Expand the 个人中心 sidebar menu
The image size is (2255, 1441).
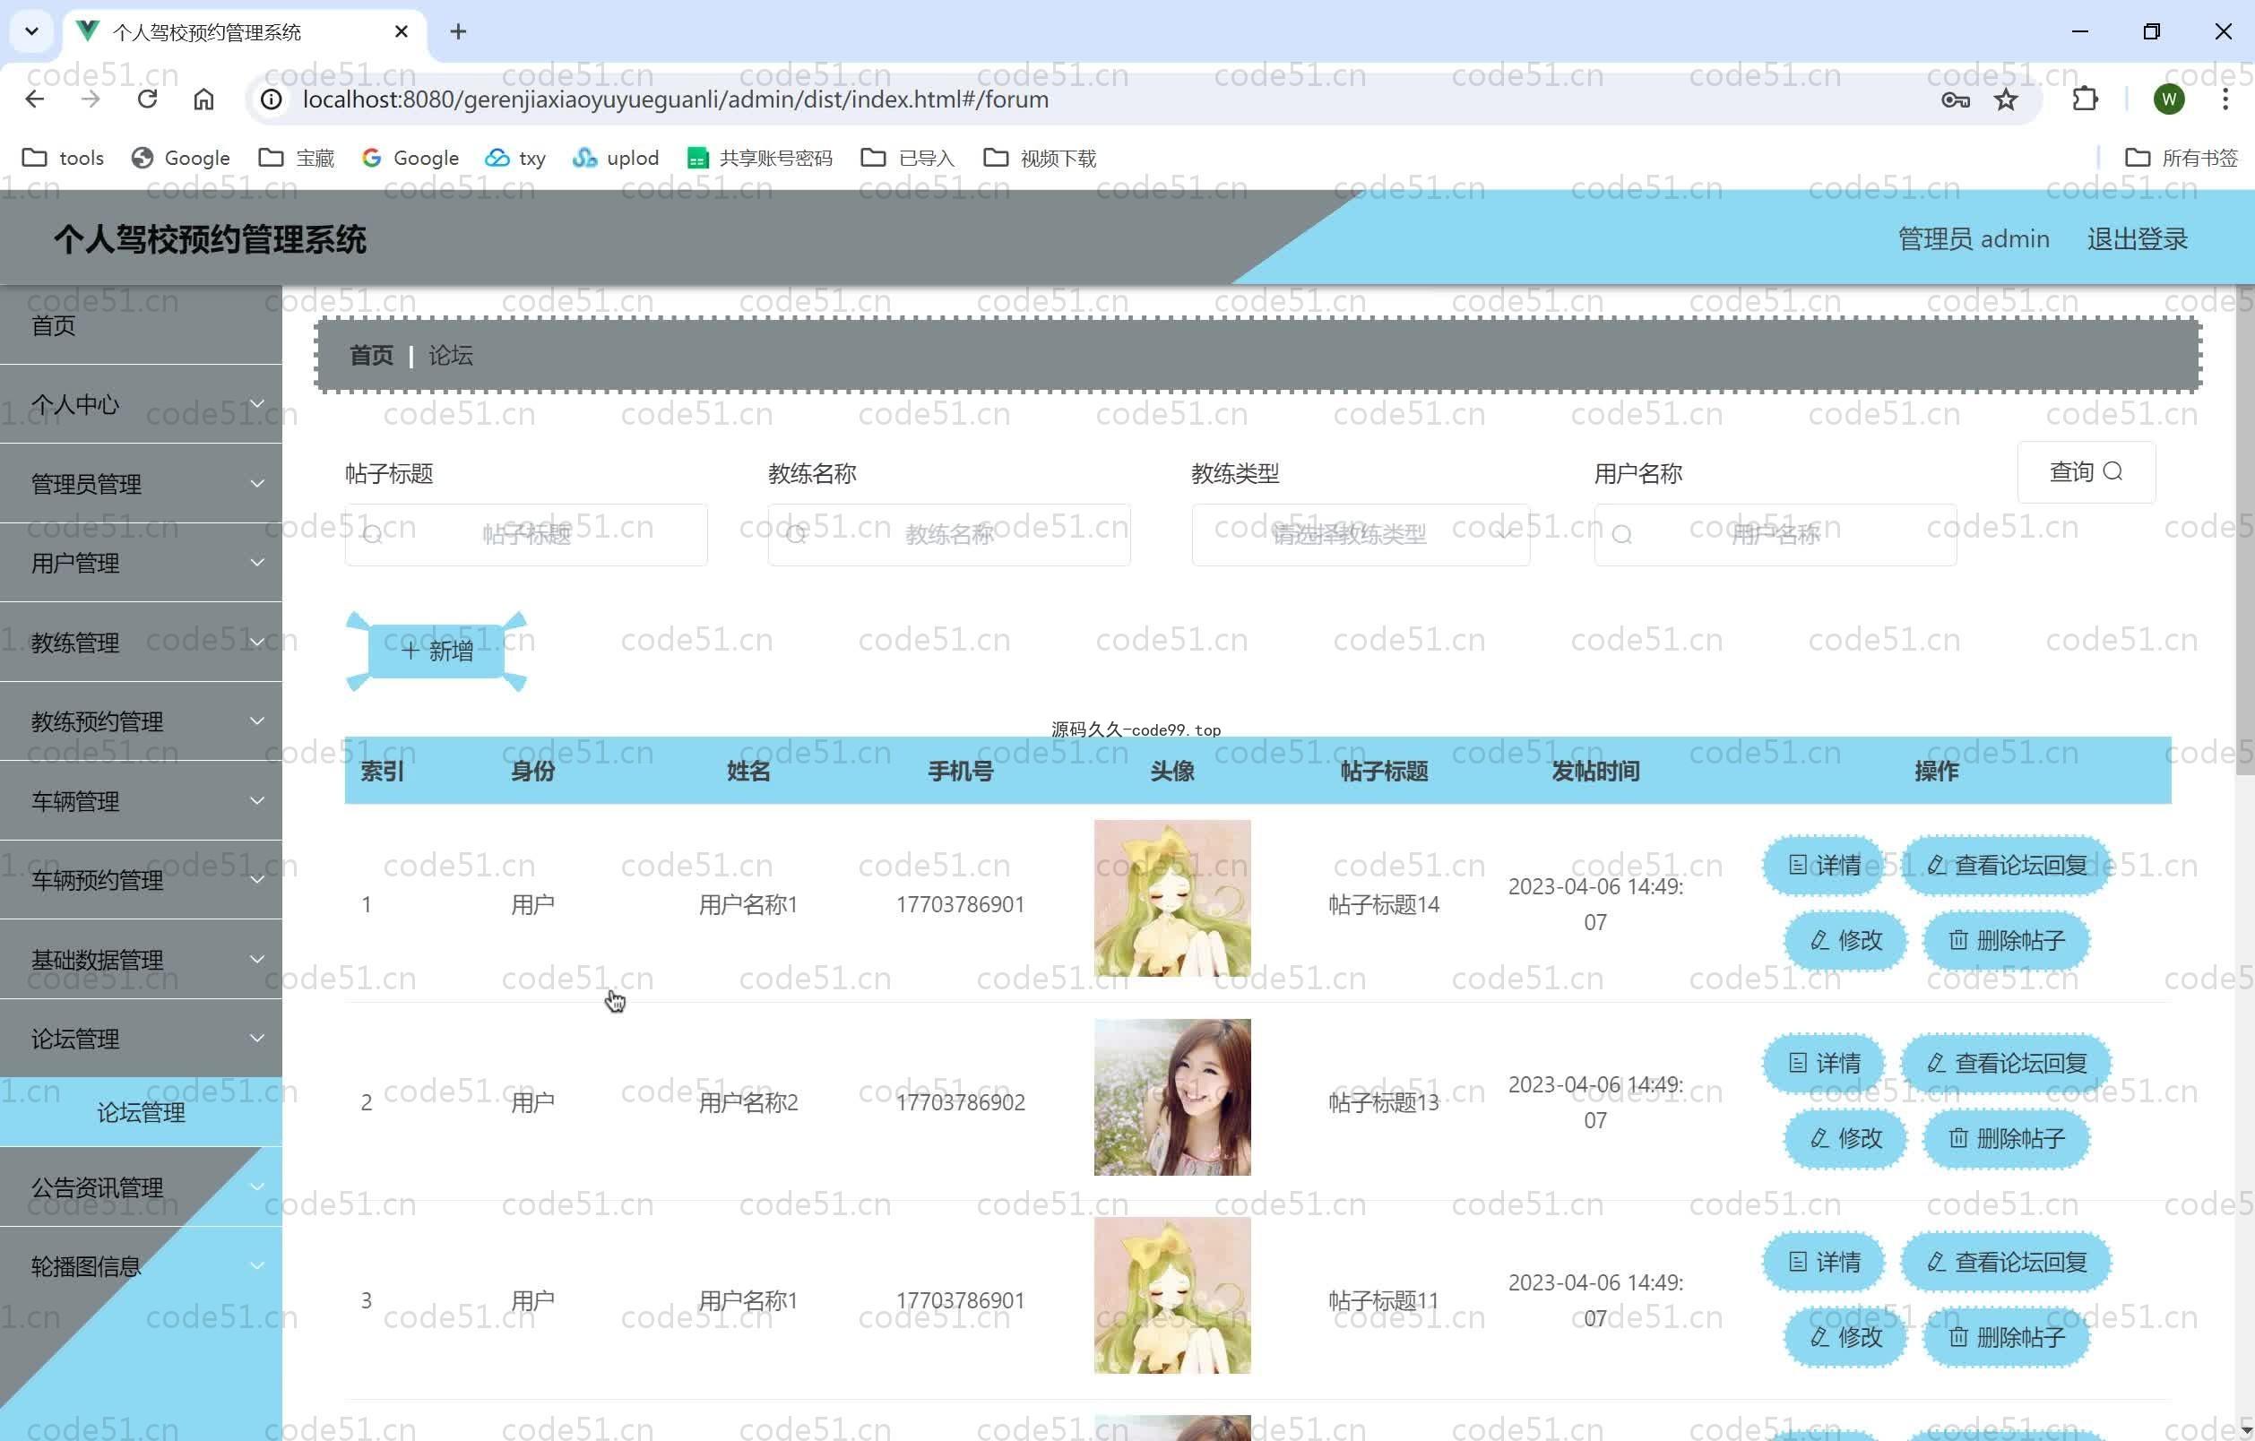(141, 404)
